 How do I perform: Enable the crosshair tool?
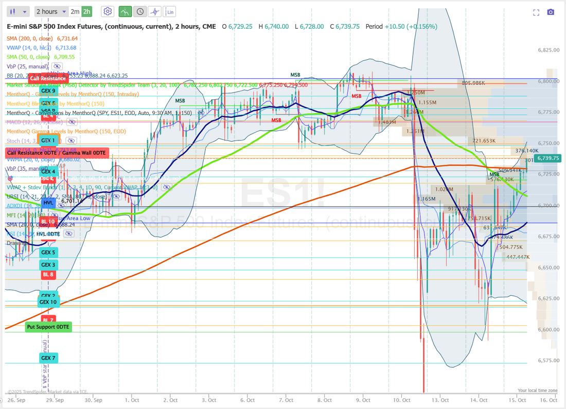(x=154, y=11)
